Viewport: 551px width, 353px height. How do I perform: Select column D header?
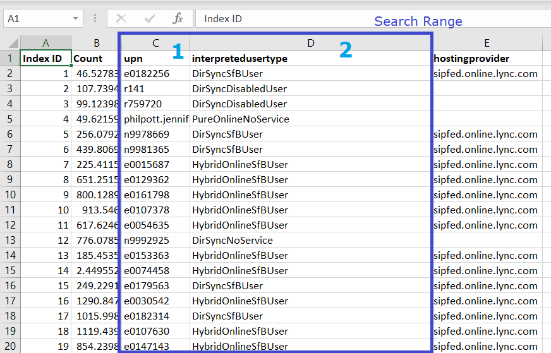coord(311,43)
